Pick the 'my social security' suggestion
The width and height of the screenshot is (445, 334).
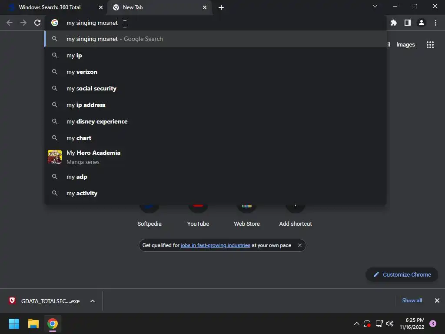point(216,88)
